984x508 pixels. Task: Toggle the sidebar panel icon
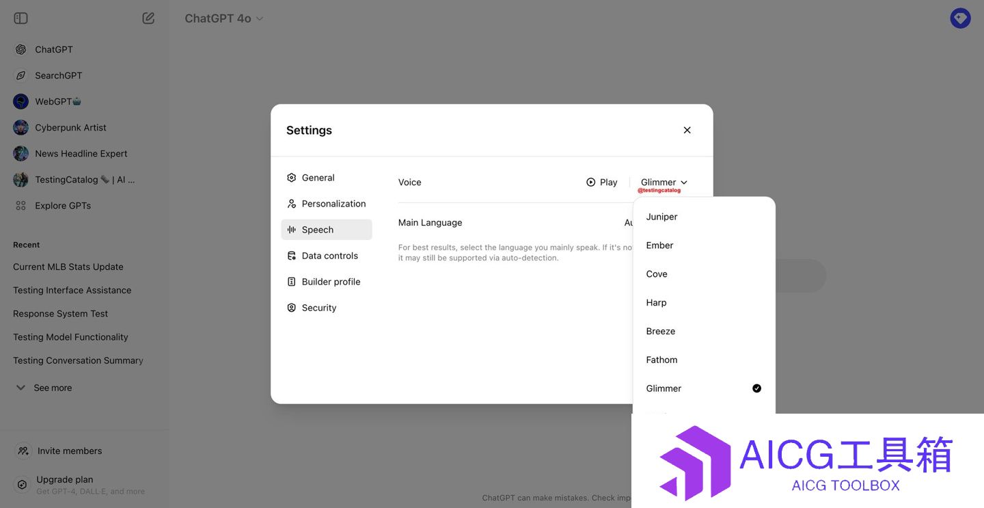coord(21,18)
